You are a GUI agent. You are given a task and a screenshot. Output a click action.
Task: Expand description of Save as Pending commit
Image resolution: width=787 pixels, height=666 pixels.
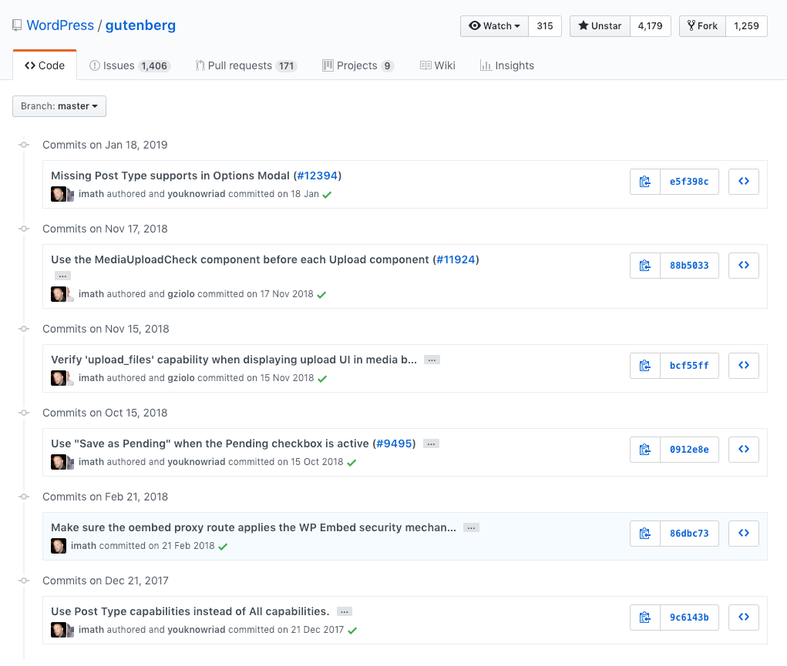(x=431, y=443)
